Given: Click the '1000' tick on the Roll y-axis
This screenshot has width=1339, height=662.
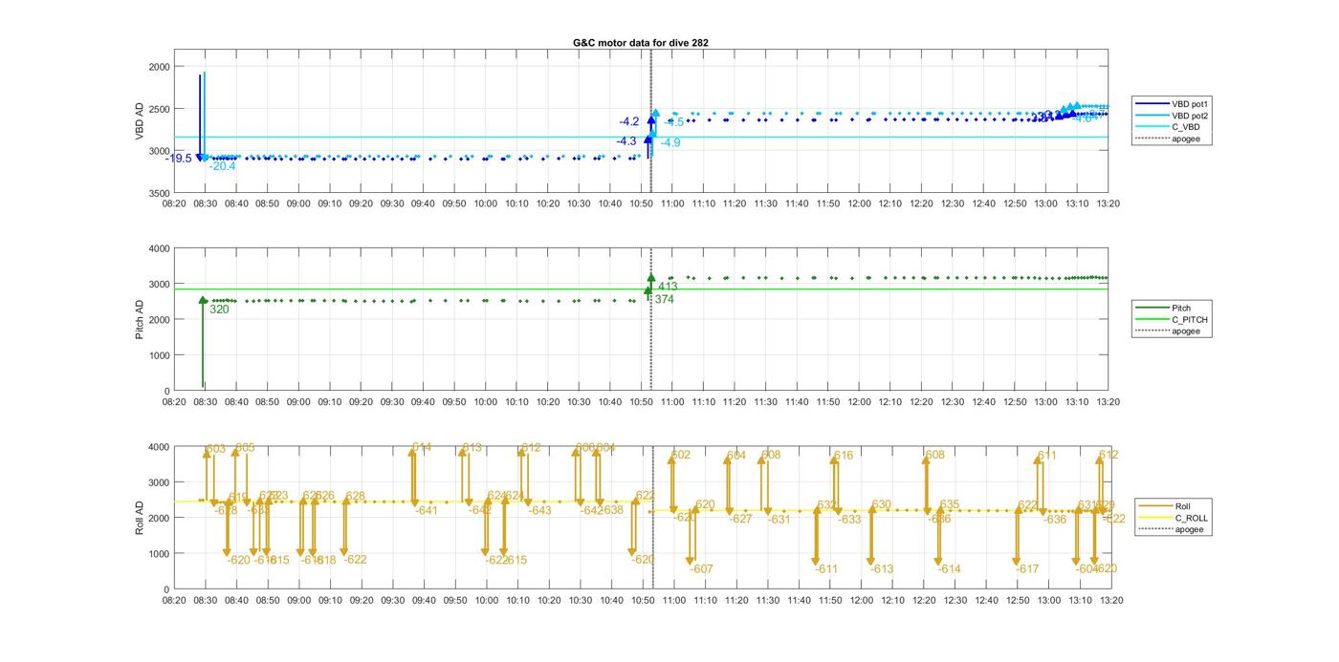Looking at the screenshot, I should coord(159,554).
